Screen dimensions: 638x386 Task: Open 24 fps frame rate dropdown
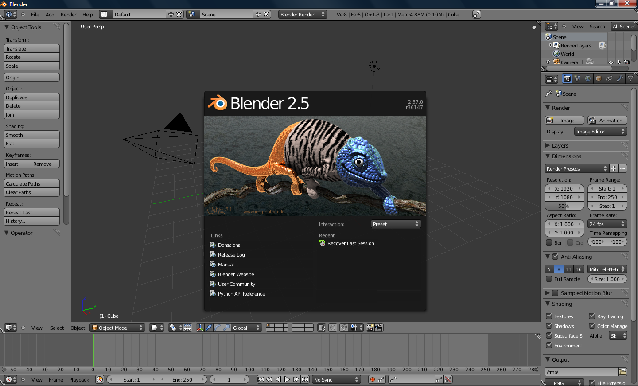pos(607,224)
